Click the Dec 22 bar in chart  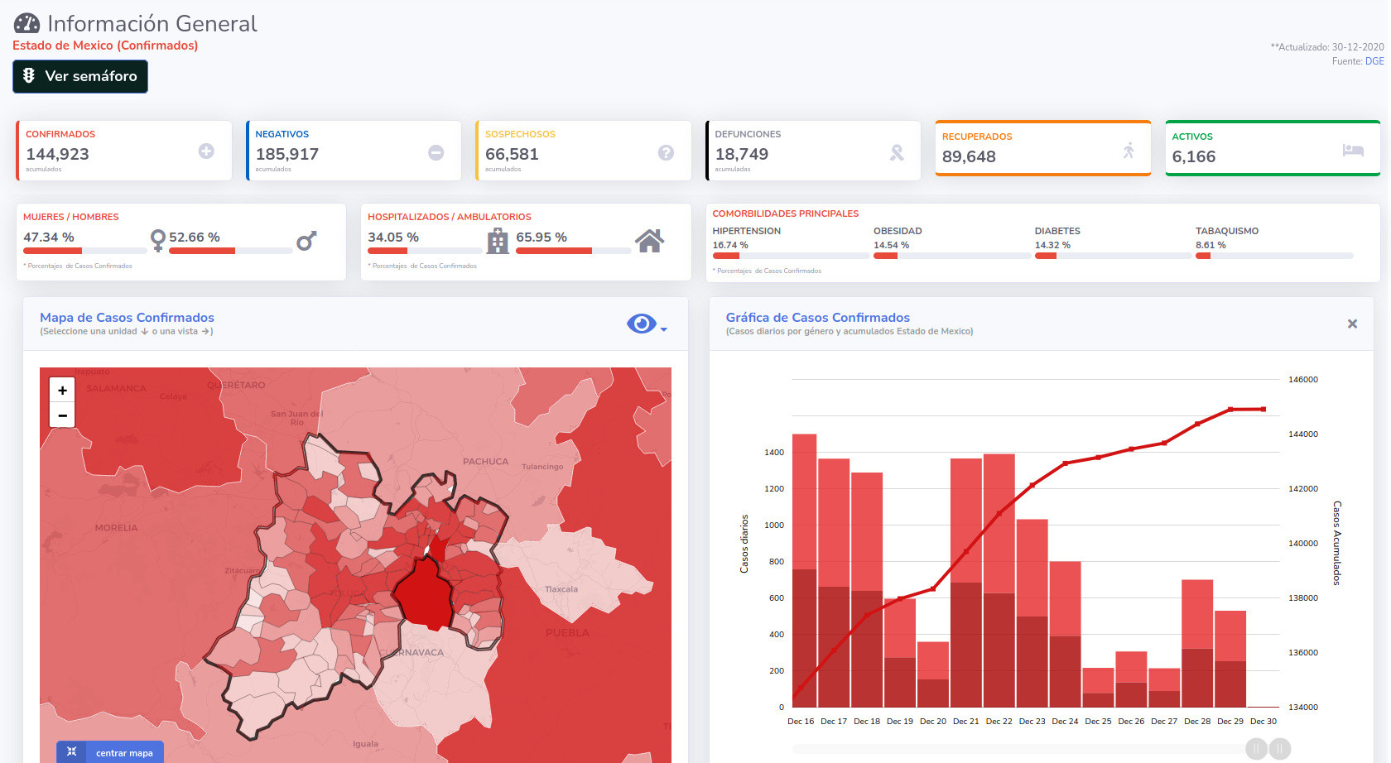tap(999, 580)
